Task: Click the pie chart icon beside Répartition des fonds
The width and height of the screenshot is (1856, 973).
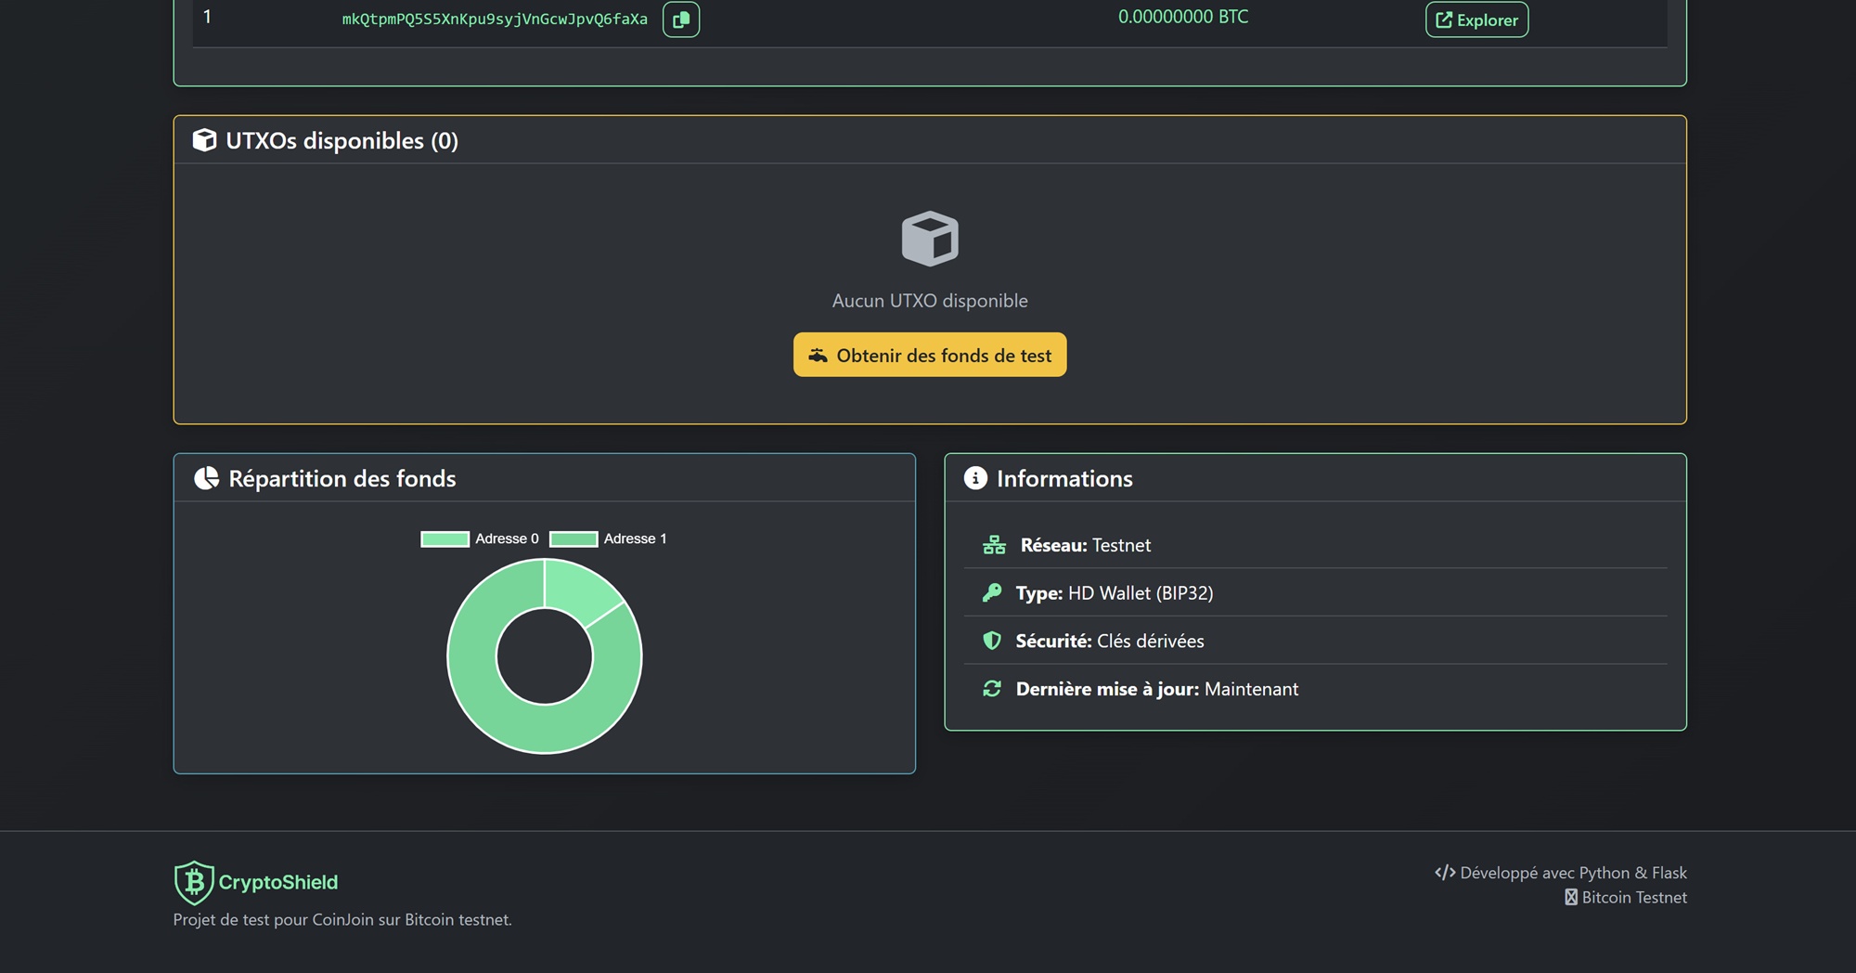Action: coord(206,478)
